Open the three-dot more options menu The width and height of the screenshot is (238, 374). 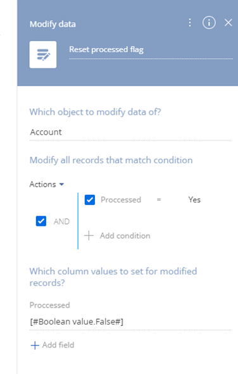point(190,23)
